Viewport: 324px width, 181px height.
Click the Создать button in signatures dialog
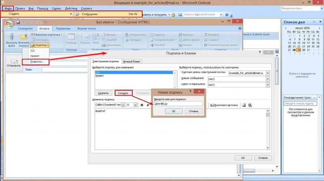pos(123,93)
